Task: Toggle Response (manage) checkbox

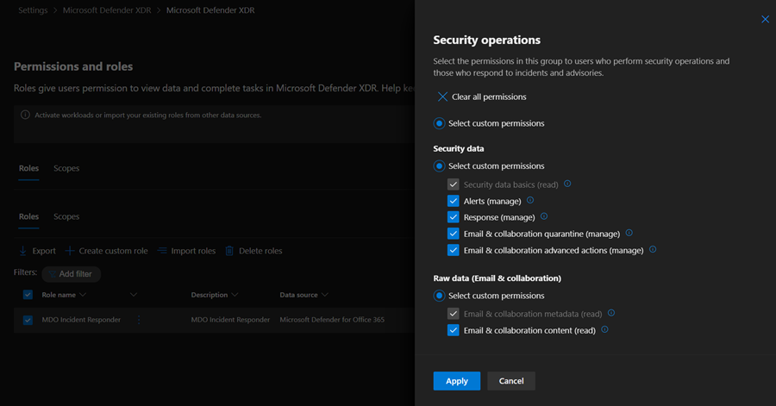Action: (454, 217)
